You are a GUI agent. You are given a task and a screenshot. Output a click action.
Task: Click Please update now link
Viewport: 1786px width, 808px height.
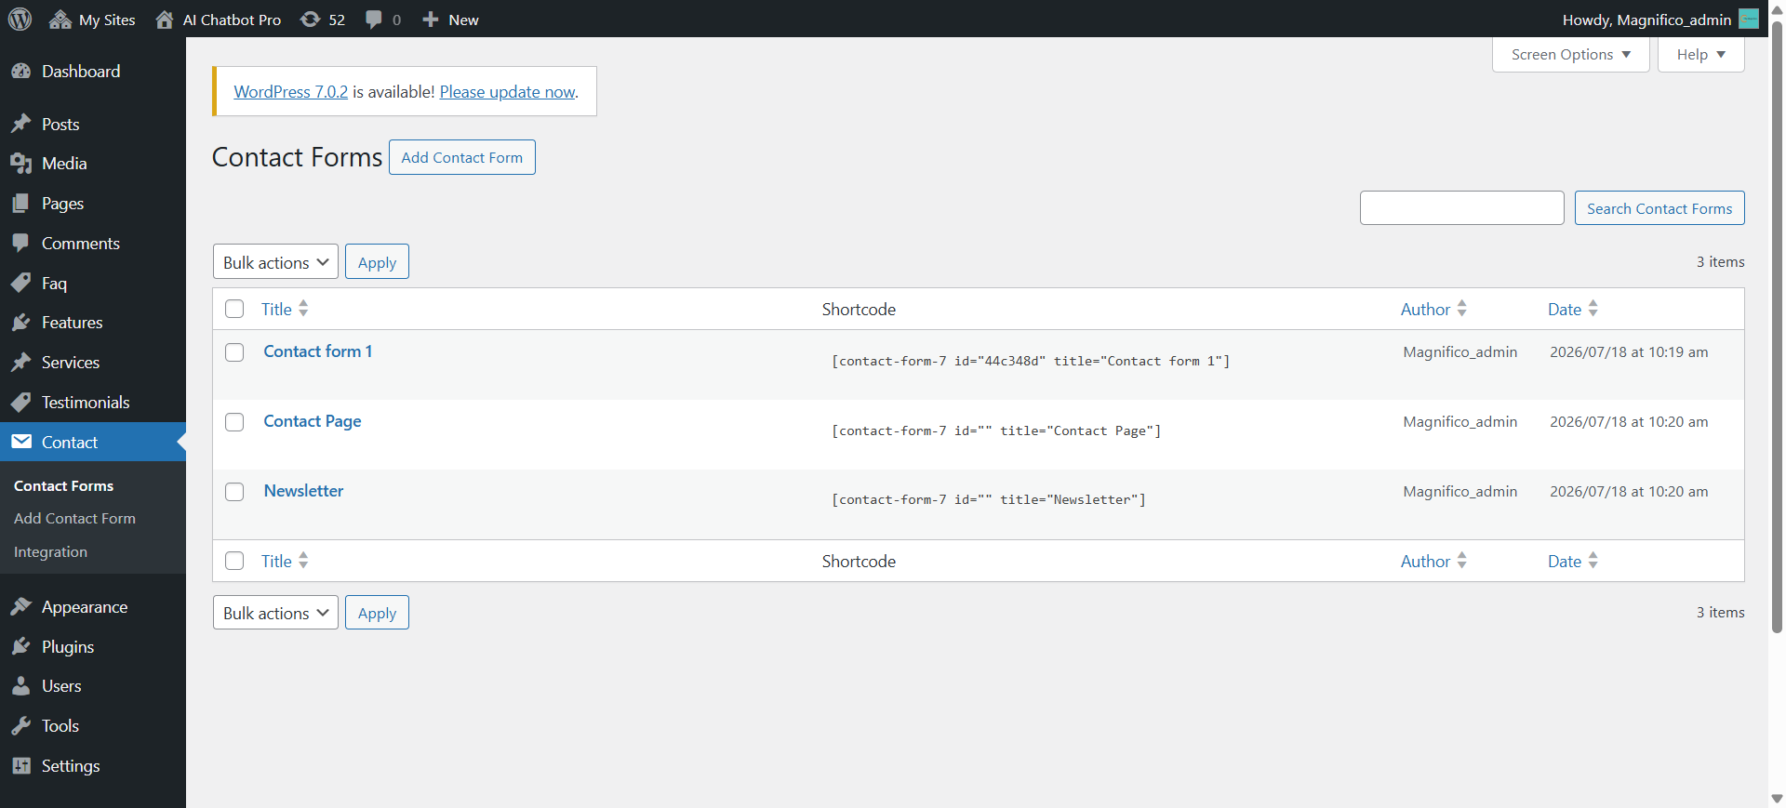point(508,92)
